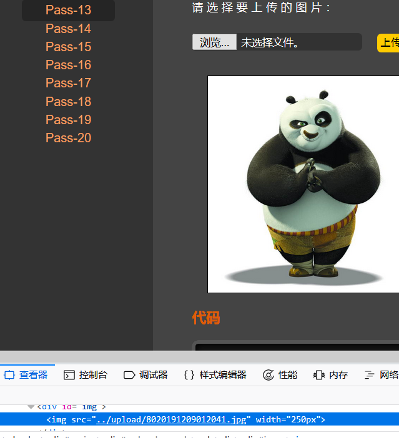Viewport: 399px width, 438px height.
Task: Collapse the div id="img" node arrow
Action: click(x=31, y=407)
